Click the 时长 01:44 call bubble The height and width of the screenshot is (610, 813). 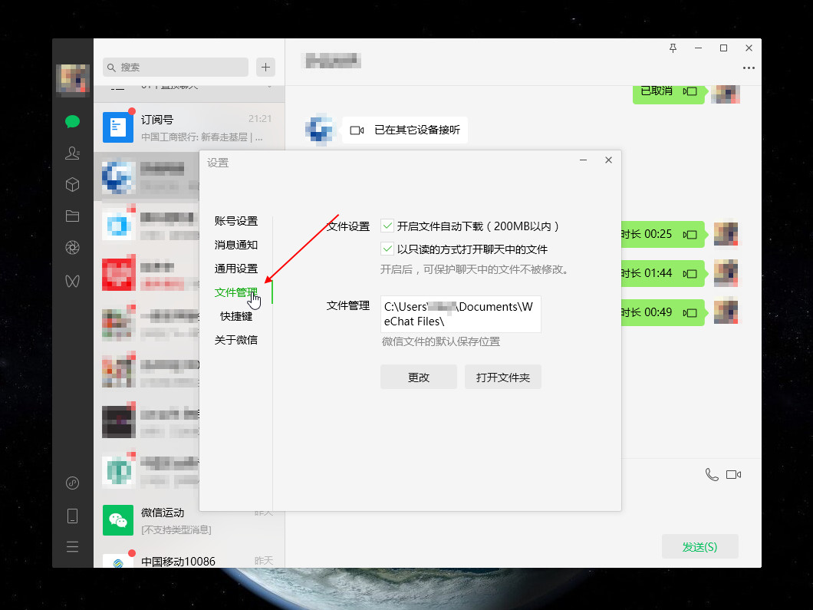click(x=663, y=273)
